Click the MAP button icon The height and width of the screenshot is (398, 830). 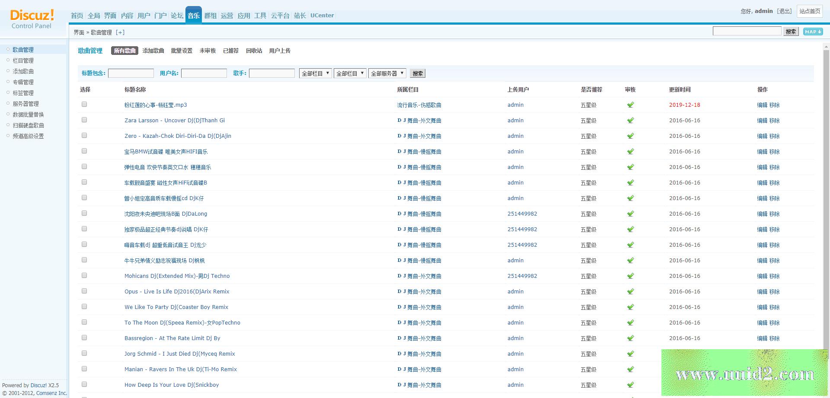813,32
